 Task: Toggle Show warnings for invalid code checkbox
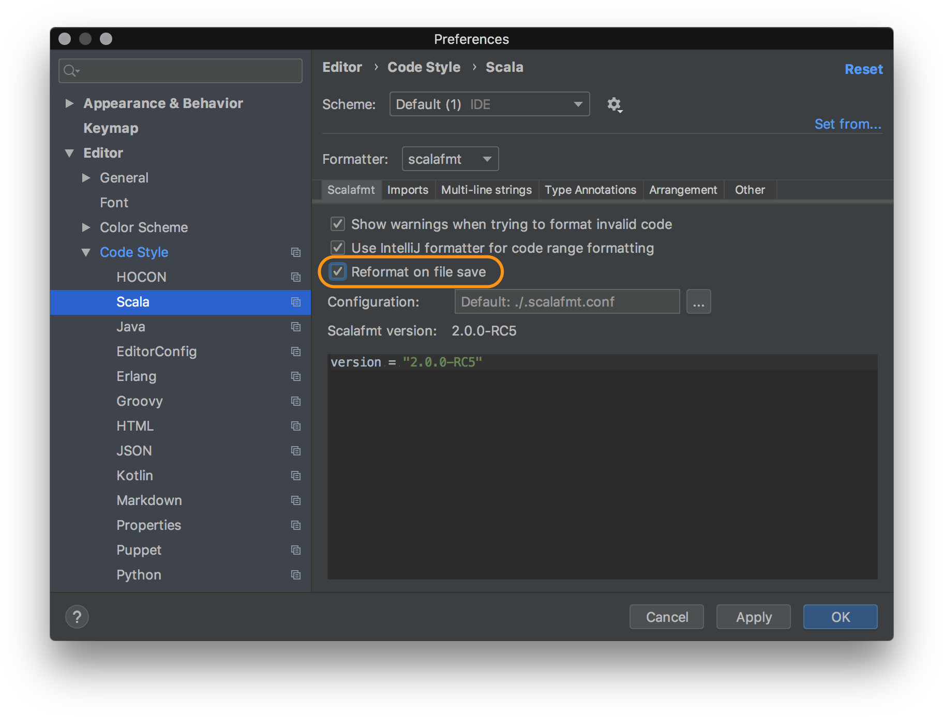338,224
